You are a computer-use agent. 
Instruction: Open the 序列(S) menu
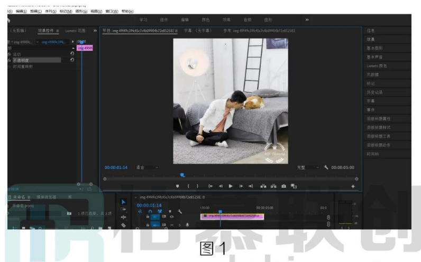click(50, 11)
